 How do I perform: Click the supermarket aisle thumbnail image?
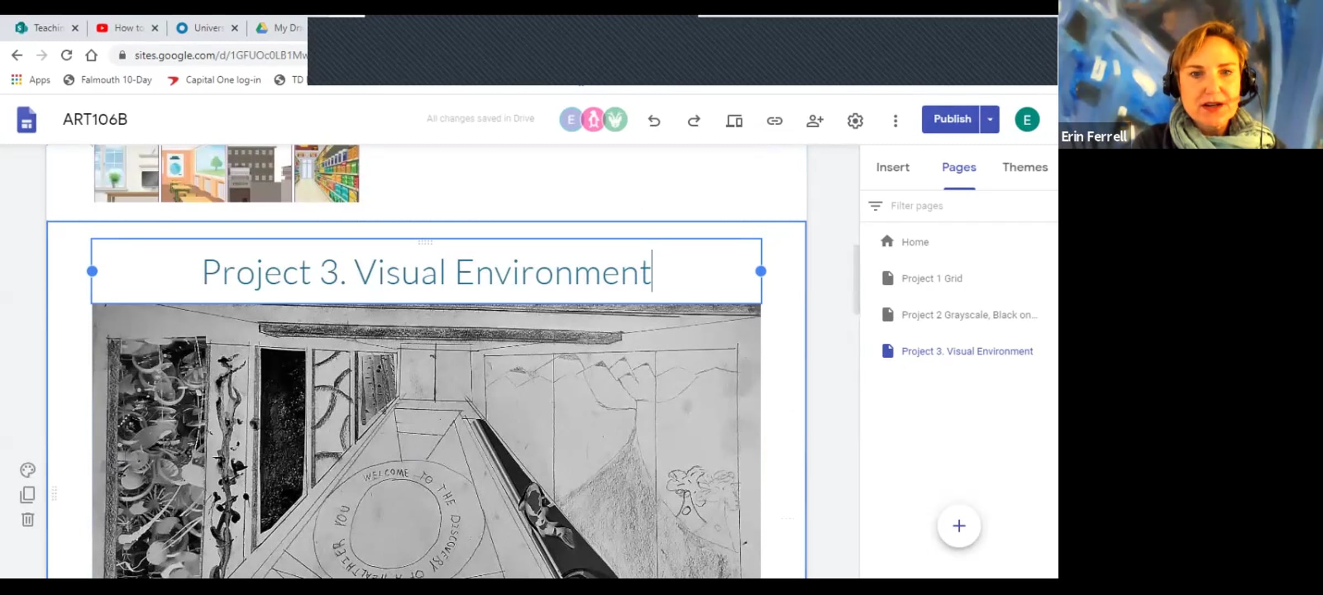pos(327,174)
